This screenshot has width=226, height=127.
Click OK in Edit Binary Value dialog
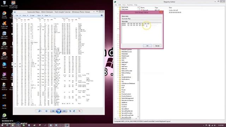click(x=147, y=46)
